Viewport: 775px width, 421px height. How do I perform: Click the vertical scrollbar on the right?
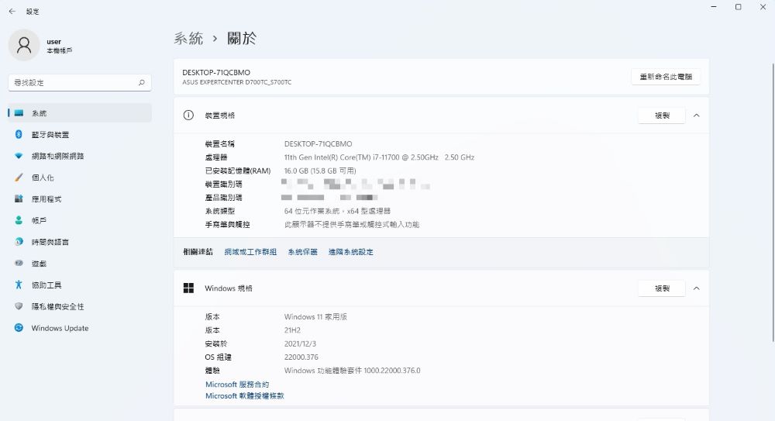(773, 203)
